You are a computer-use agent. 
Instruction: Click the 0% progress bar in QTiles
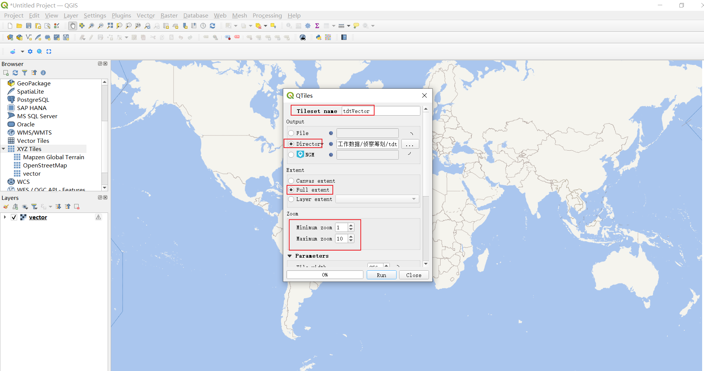[325, 275]
